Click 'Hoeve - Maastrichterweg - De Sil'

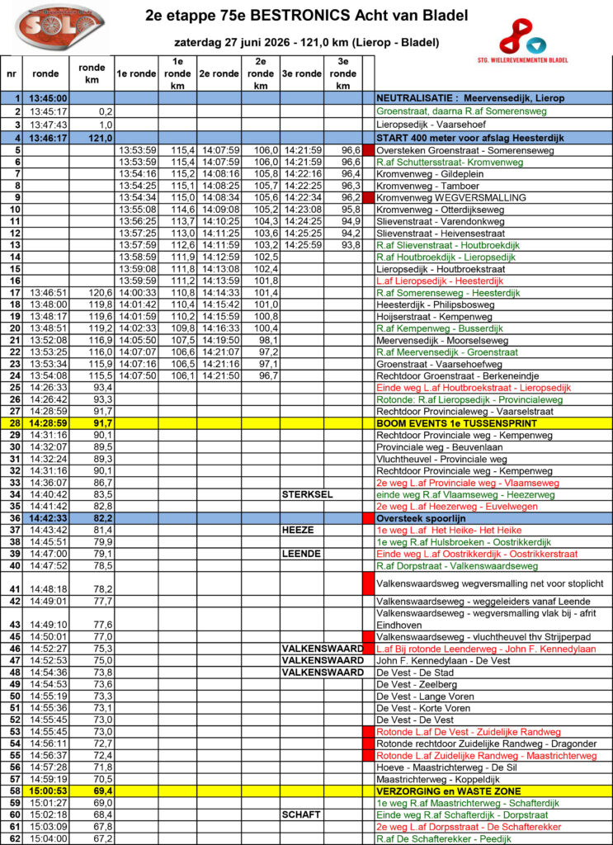coord(446,767)
